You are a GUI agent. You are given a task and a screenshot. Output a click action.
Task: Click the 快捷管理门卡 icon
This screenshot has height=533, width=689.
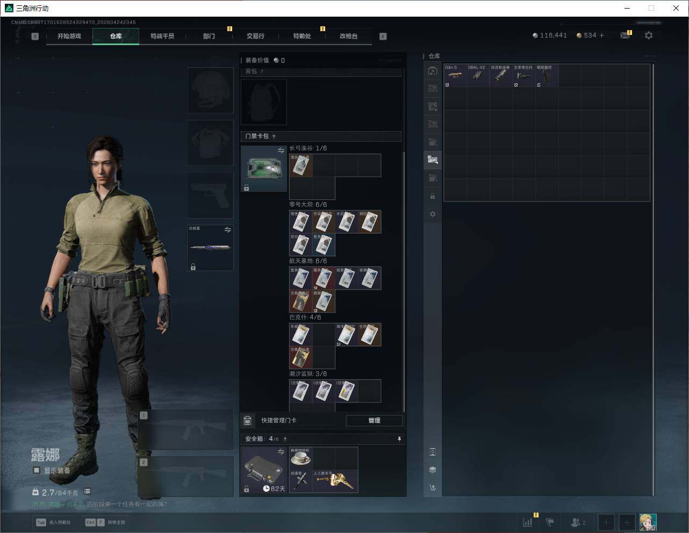tap(247, 420)
